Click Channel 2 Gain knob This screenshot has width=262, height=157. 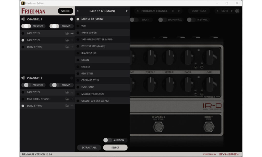pyautogui.click(x=209, y=84)
